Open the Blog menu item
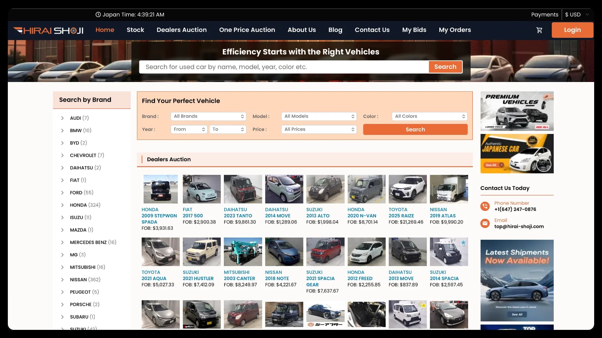Viewport: 602px width, 338px height. click(x=335, y=30)
